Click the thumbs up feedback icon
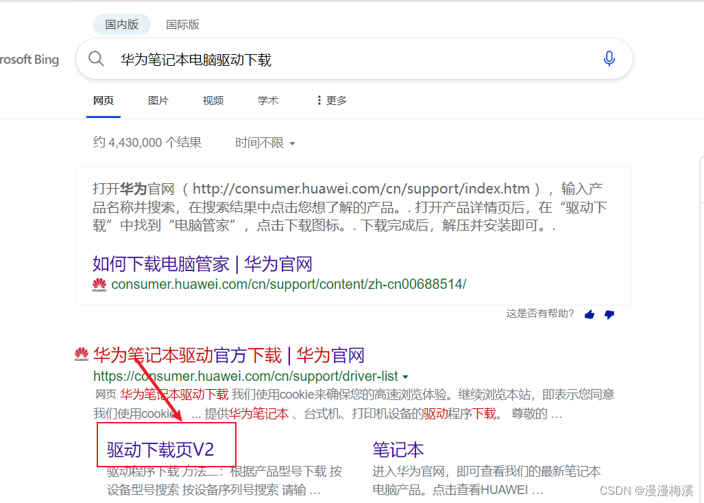The height and width of the screenshot is (503, 704). pos(590,314)
